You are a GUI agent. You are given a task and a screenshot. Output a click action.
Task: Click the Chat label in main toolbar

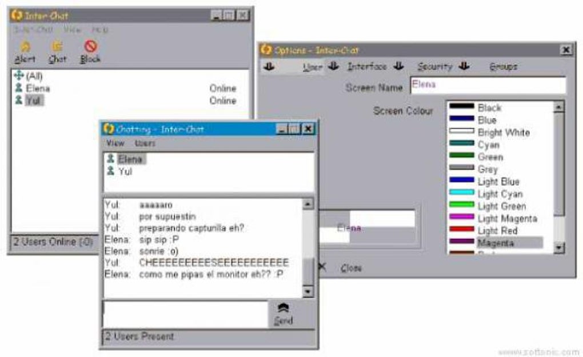point(57,59)
